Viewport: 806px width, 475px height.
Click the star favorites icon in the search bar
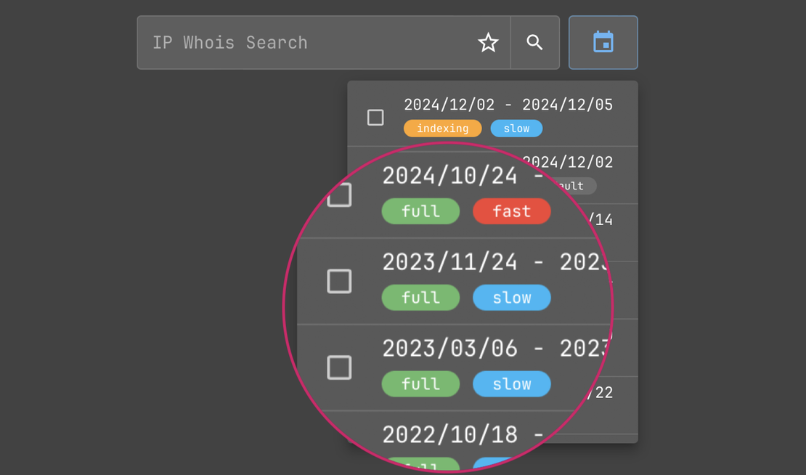coord(488,42)
